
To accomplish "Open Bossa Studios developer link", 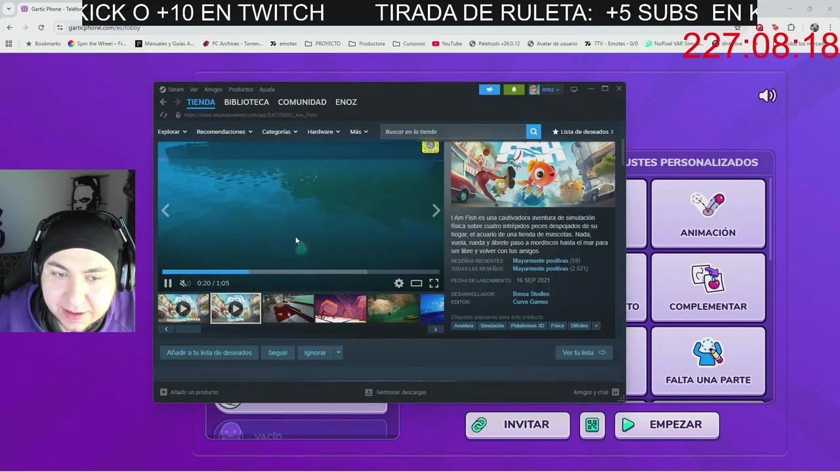I will click(531, 294).
